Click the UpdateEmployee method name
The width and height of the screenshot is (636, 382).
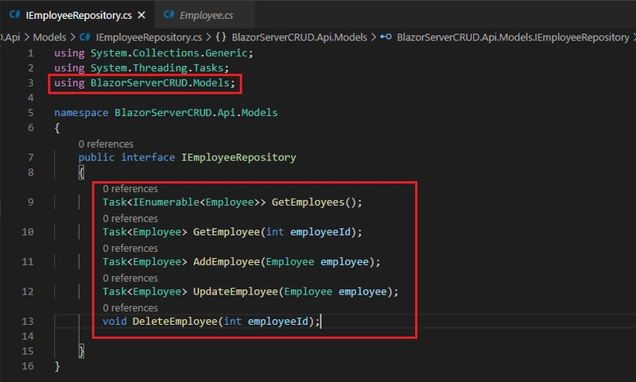coord(234,291)
